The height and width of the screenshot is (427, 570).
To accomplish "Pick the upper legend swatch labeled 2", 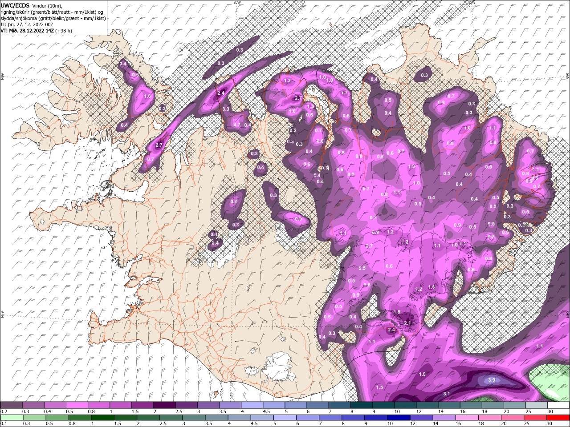I will 164,405.
